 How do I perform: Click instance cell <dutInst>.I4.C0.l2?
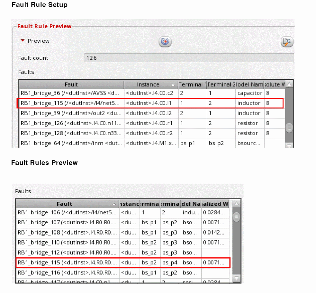click(151, 113)
